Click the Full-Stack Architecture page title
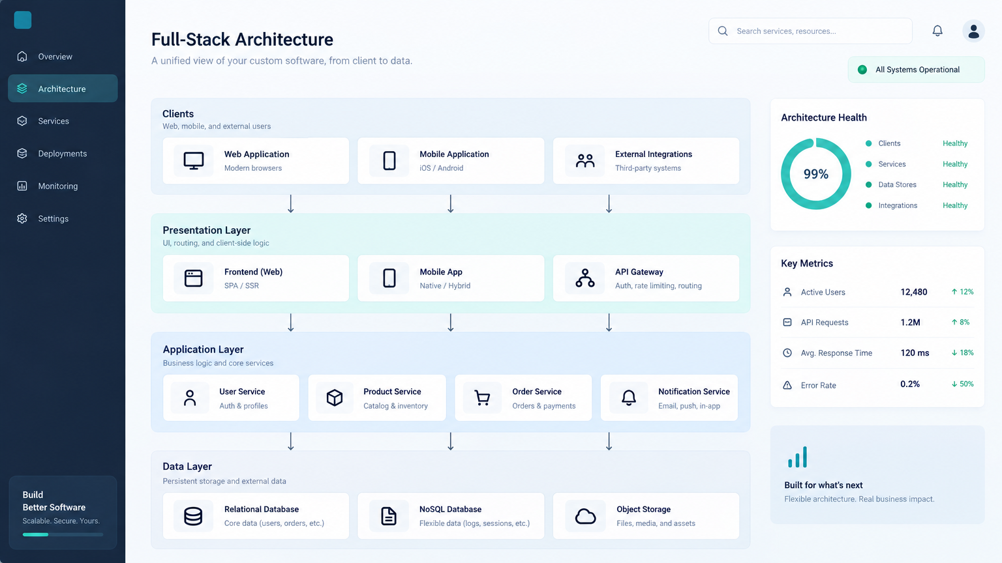This screenshot has height=563, width=1002. [x=242, y=40]
